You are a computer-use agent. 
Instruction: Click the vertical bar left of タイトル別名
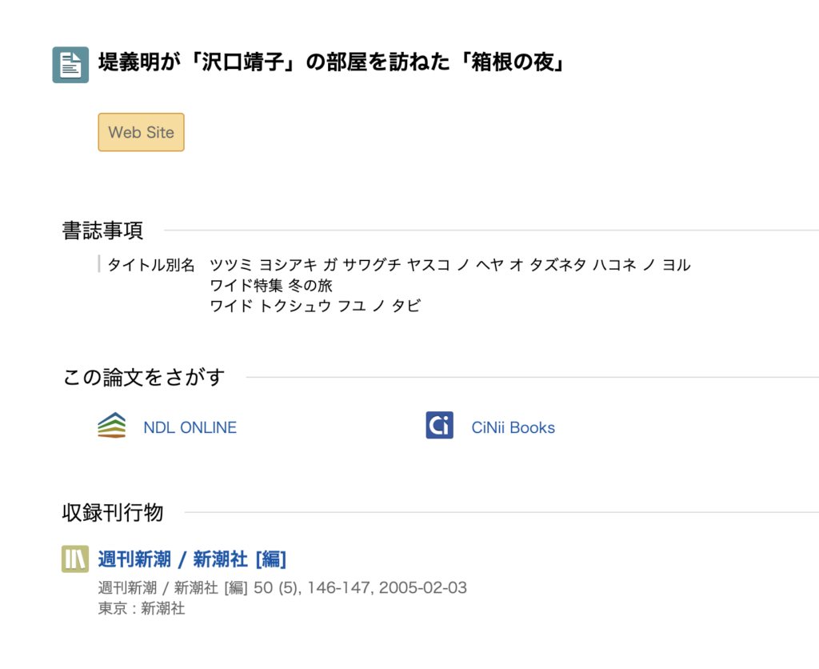(98, 264)
